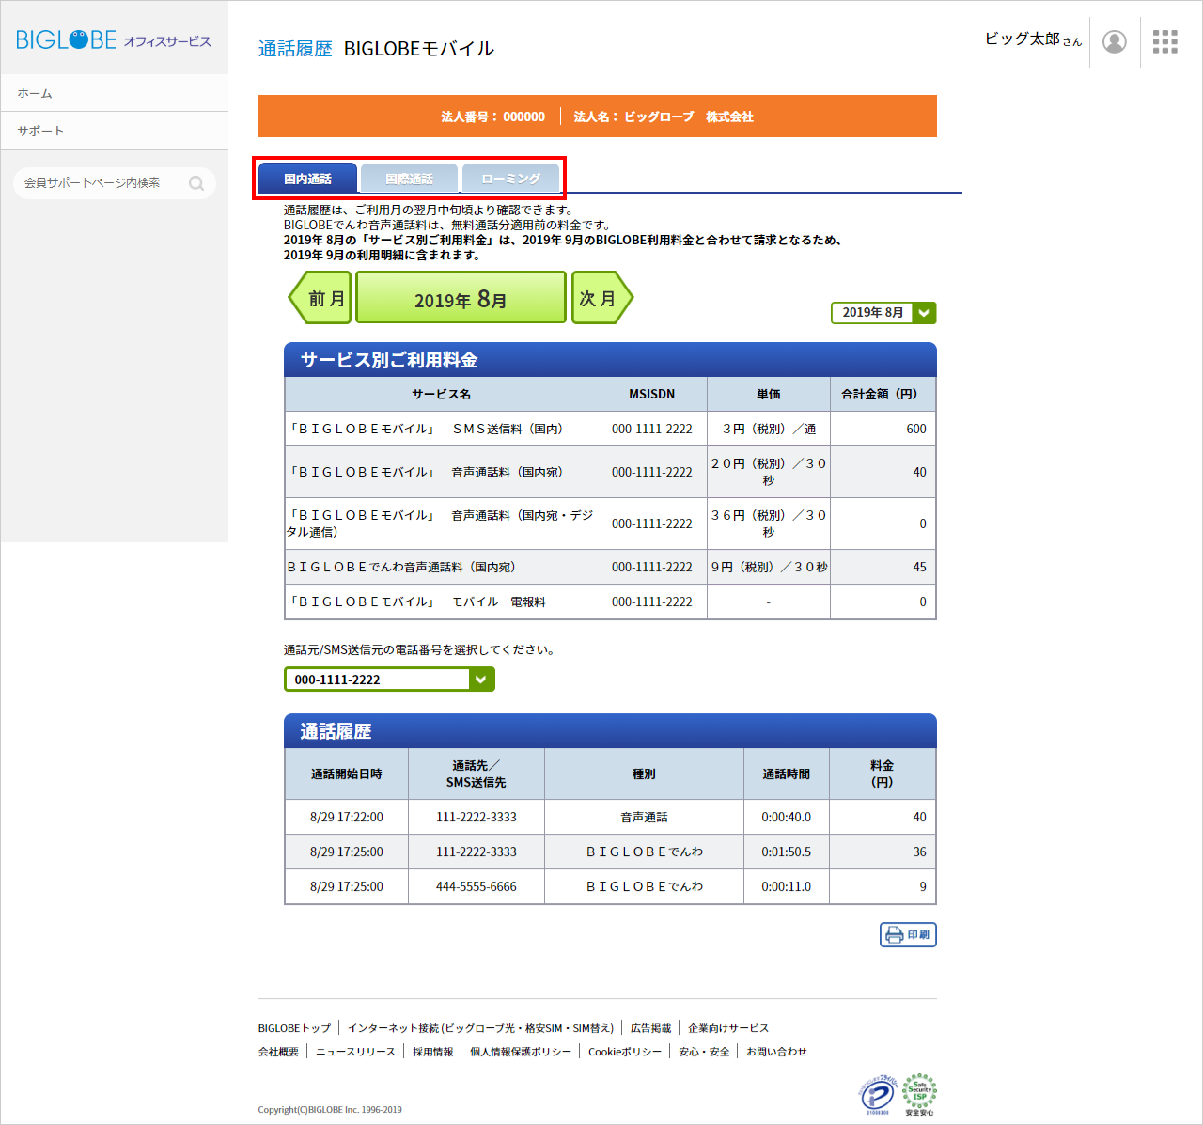The width and height of the screenshot is (1203, 1125).
Task: Click the MSISDN column header
Action: pyautogui.click(x=651, y=395)
